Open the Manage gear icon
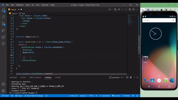Screen dimensions: 178x100 coord(3,91)
